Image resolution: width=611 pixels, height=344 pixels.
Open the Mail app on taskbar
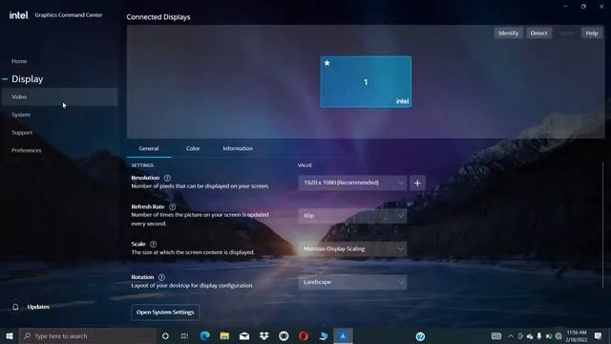244,335
